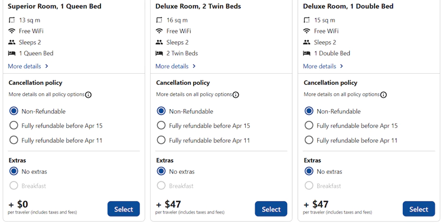
Task: Select the Deluxe Room with 2 Twin Beds
Action: click(x=271, y=209)
